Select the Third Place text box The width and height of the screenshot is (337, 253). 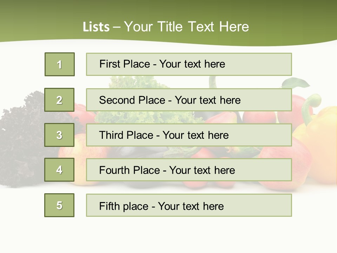coord(189,135)
